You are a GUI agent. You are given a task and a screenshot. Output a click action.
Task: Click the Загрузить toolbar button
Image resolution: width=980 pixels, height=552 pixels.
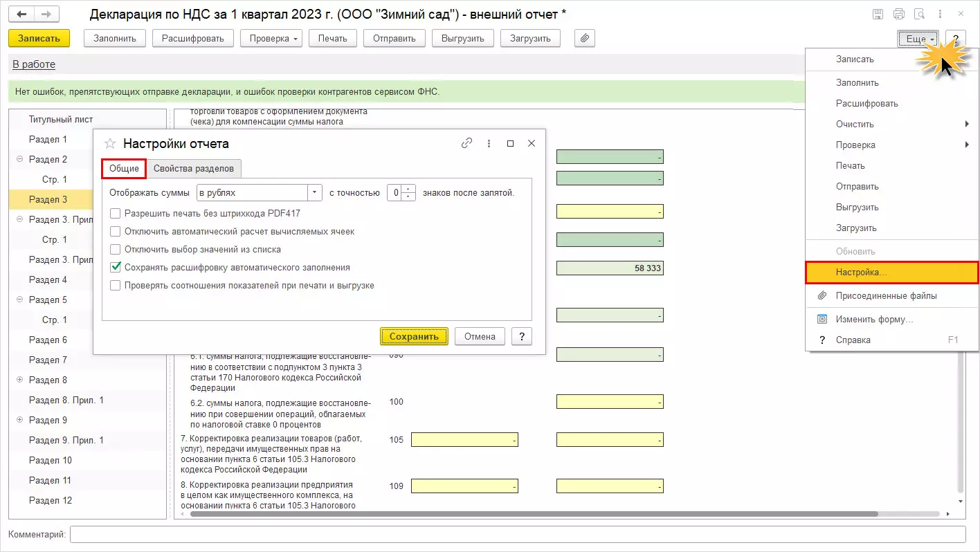(530, 39)
